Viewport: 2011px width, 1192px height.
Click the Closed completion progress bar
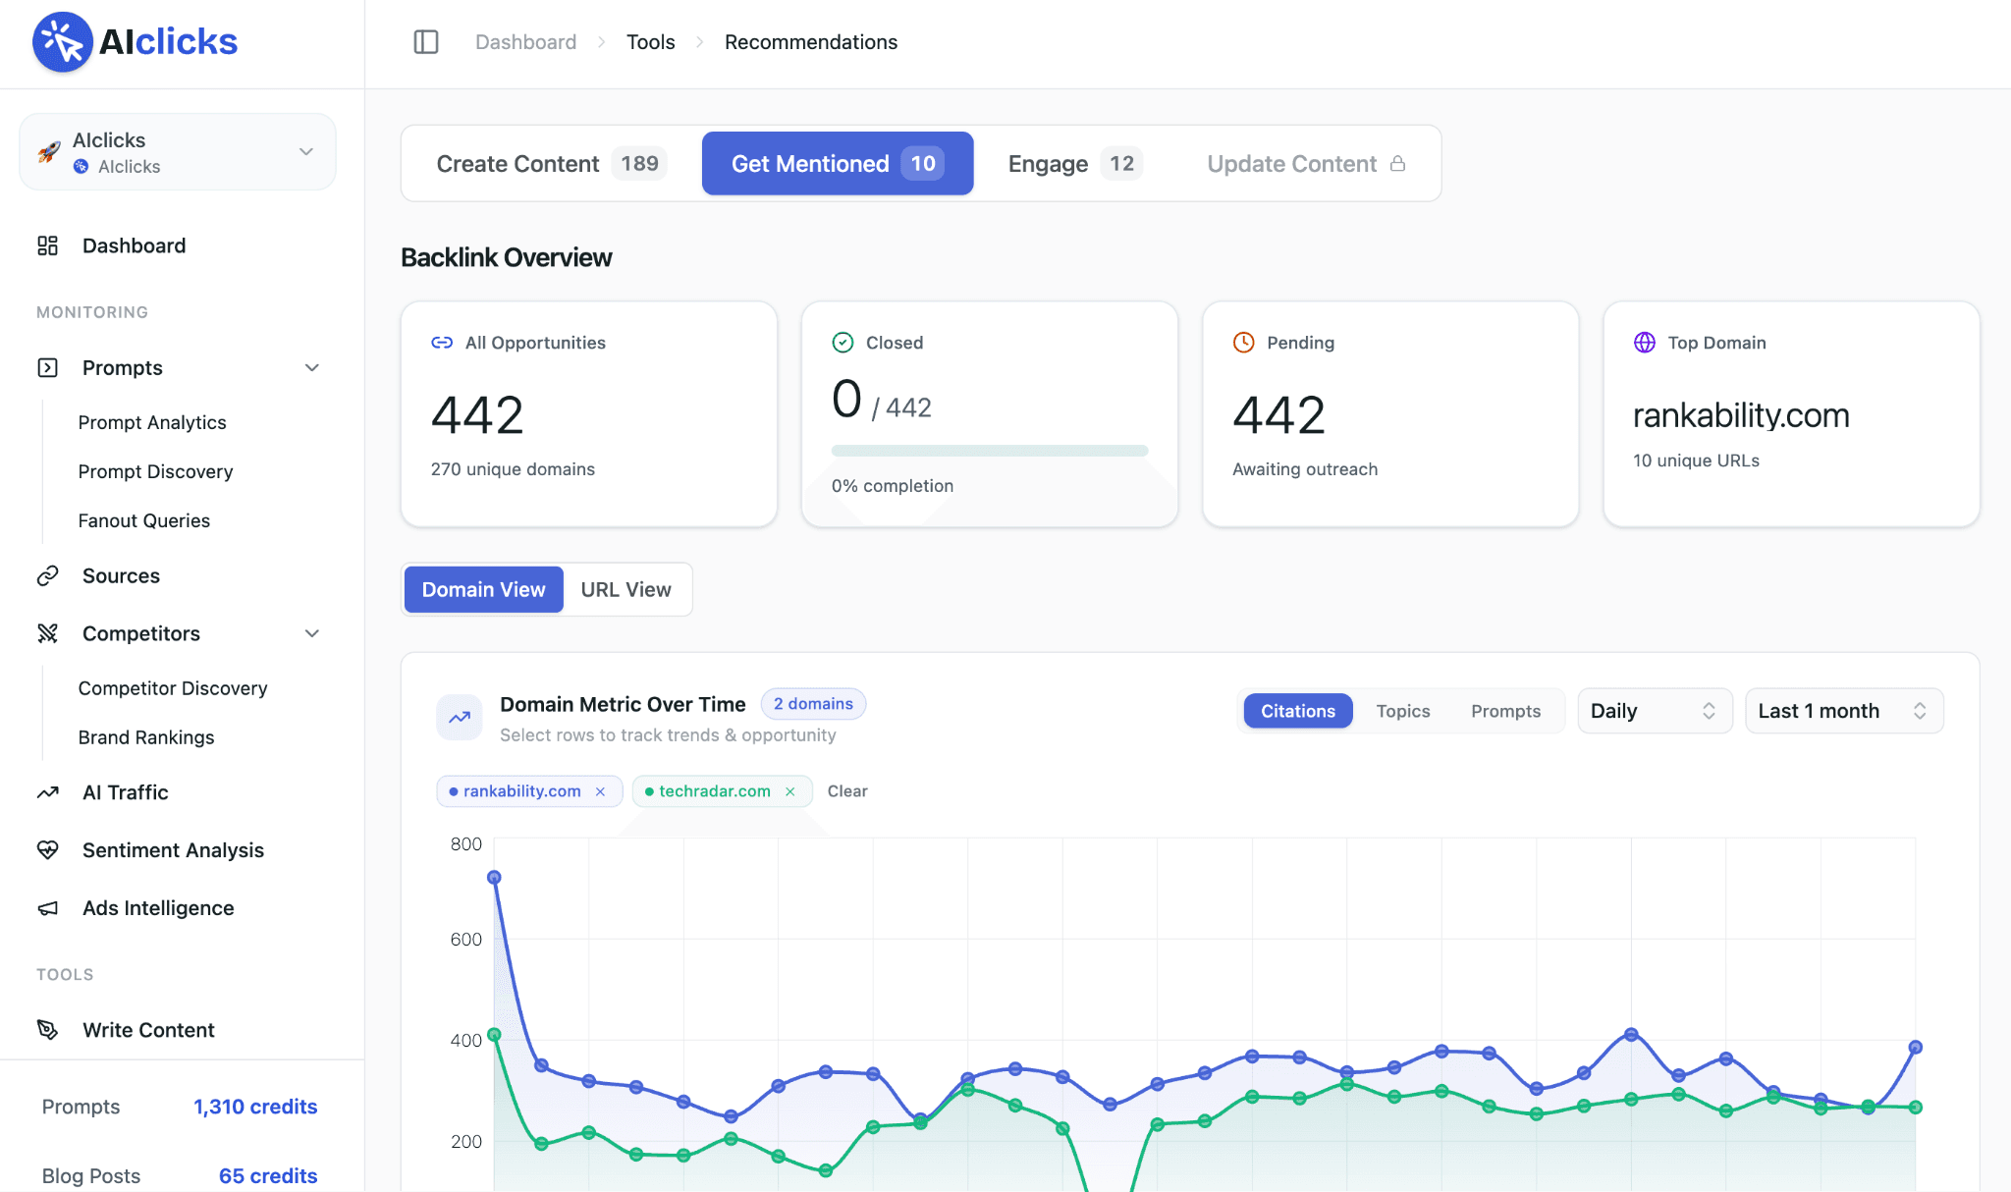[990, 451]
